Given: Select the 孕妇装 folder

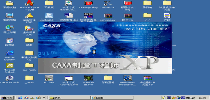Looking at the screenshot, I should click(x=147, y=4).
